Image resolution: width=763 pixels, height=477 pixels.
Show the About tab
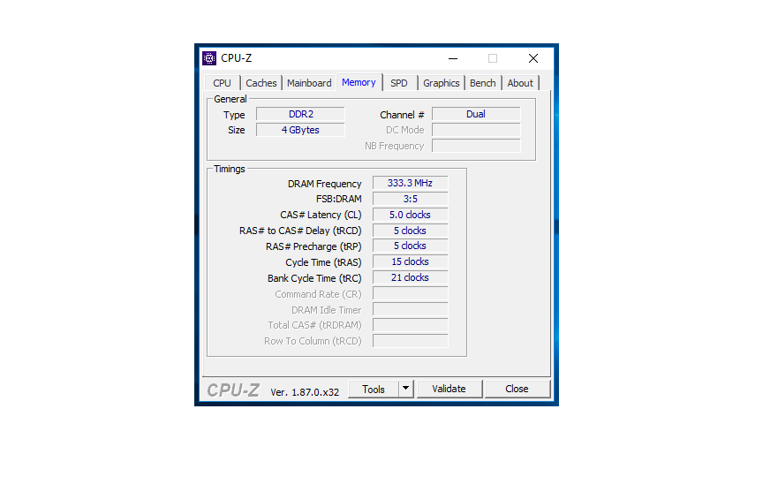[520, 83]
